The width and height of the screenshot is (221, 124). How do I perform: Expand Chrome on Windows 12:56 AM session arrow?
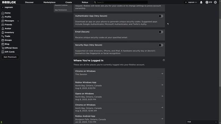click(162, 107)
